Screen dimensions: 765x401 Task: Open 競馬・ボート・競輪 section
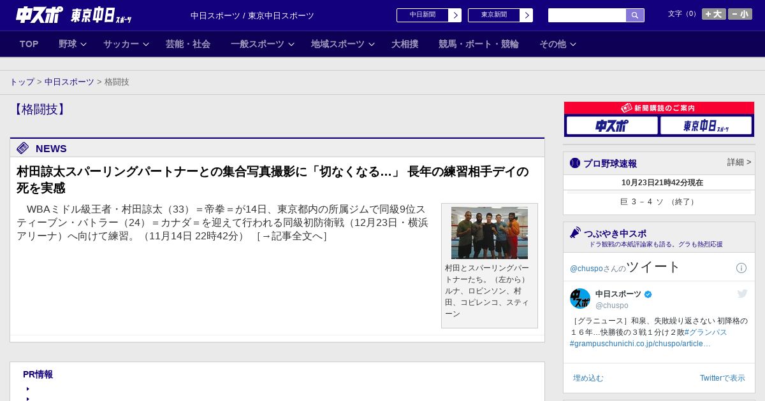click(479, 44)
